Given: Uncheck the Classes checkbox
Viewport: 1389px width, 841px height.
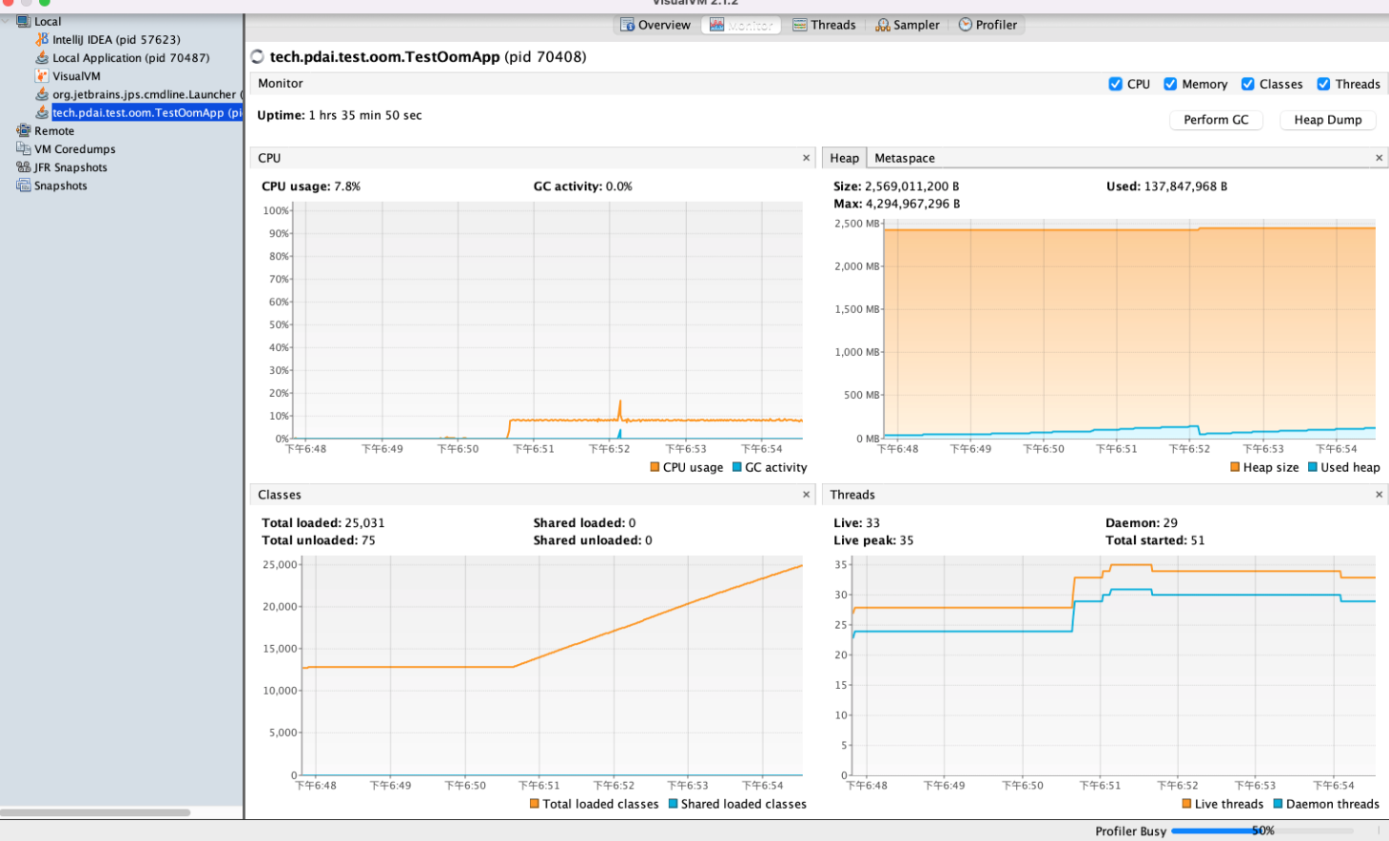Looking at the screenshot, I should (1247, 84).
